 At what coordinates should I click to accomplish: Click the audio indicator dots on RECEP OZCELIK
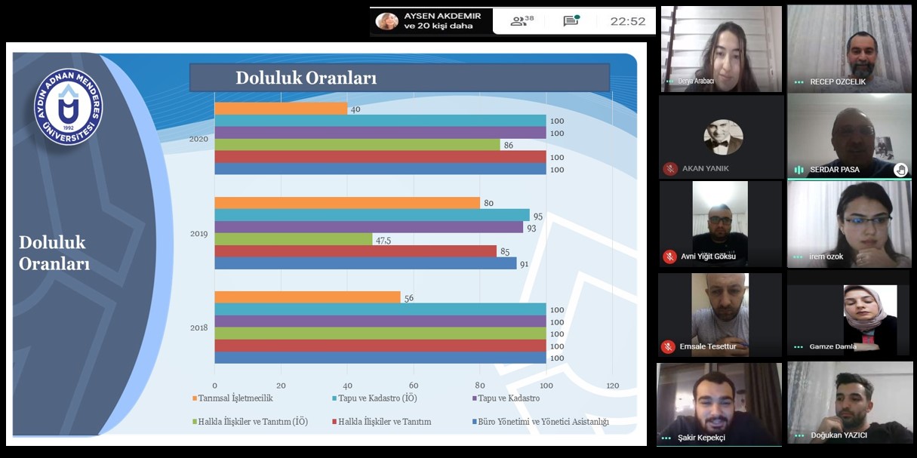tap(799, 82)
